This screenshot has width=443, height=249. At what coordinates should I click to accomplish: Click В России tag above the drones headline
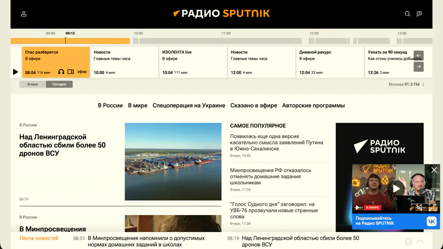[28, 125]
